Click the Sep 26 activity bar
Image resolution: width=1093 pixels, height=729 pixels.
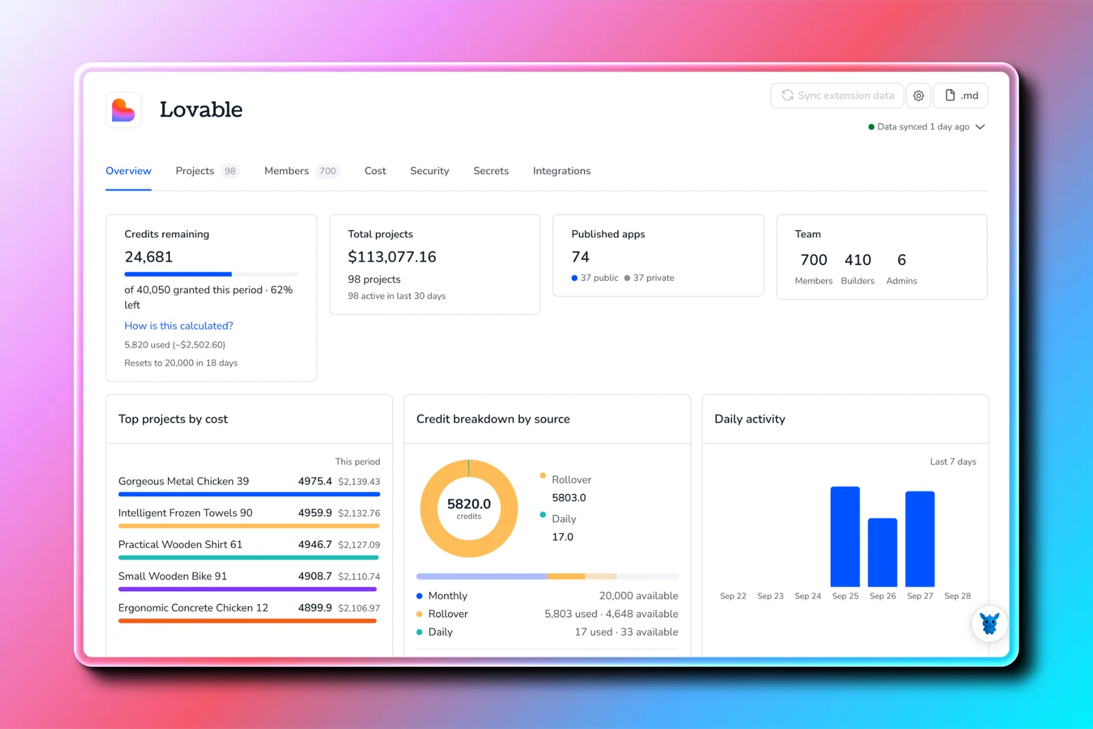coord(883,553)
